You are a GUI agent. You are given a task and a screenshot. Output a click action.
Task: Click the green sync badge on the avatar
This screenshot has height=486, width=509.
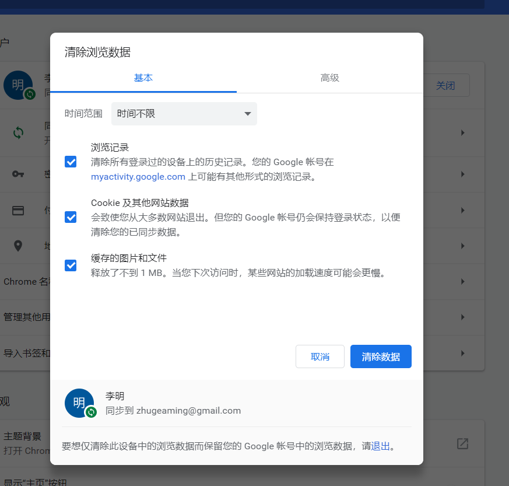89,412
